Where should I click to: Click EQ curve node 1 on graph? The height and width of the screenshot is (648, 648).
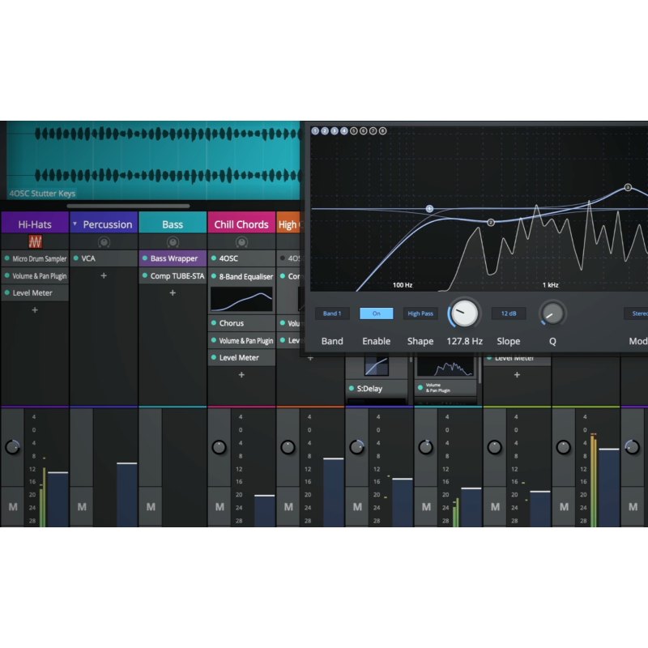(x=430, y=209)
